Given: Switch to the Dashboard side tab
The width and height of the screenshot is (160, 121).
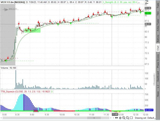Looking at the screenshot, I should 158,76.
